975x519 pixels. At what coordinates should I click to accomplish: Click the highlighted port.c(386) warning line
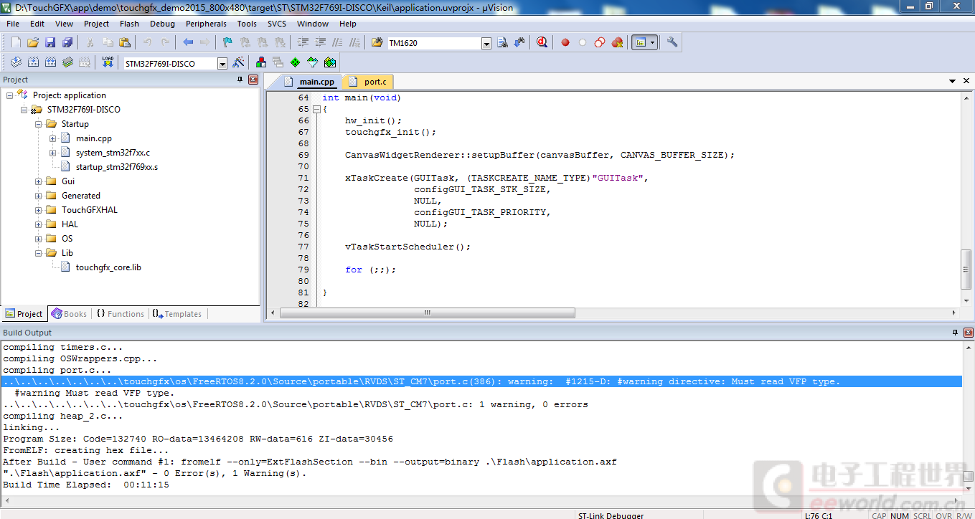pos(481,382)
